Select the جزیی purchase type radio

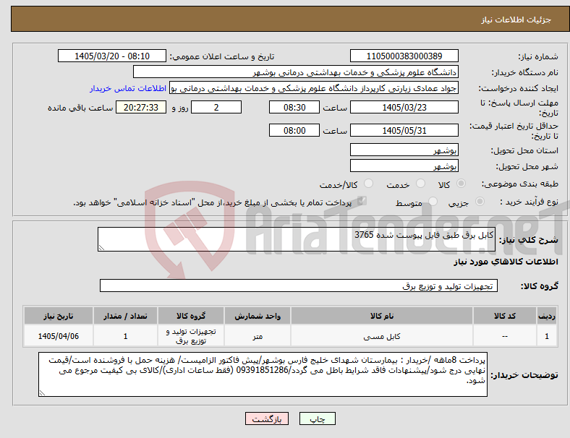[x=480, y=201]
